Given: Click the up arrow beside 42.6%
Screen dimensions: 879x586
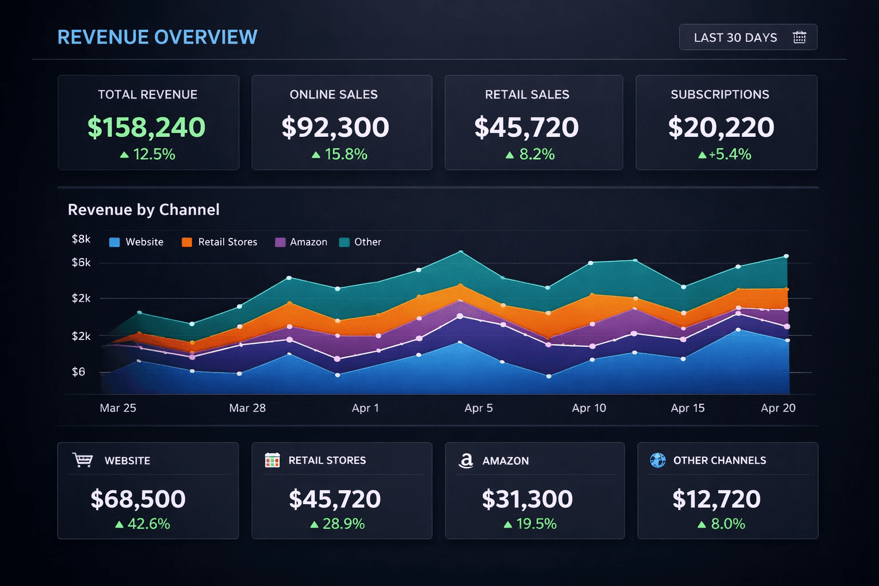Looking at the screenshot, I should coord(119,524).
